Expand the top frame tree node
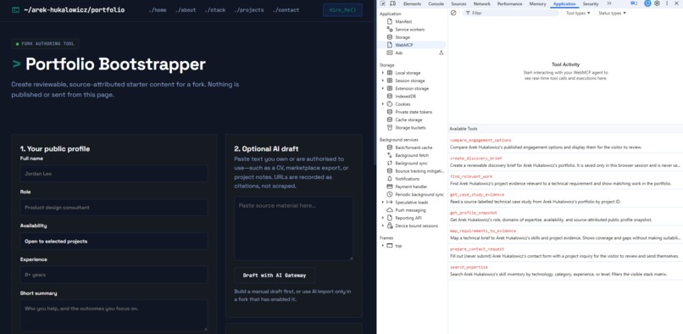The image size is (683, 334). pyautogui.click(x=383, y=246)
